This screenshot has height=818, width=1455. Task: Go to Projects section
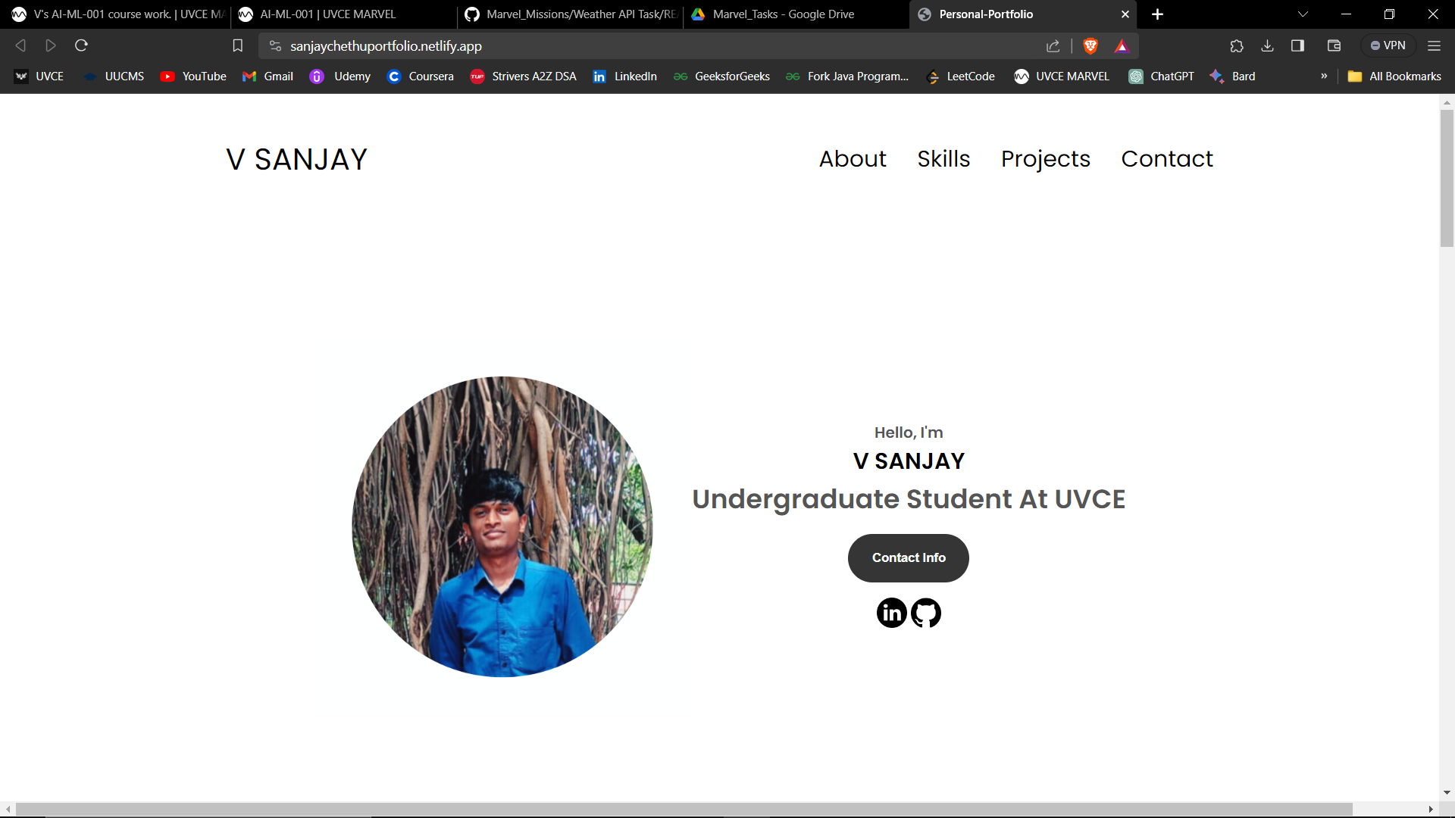pyautogui.click(x=1045, y=159)
